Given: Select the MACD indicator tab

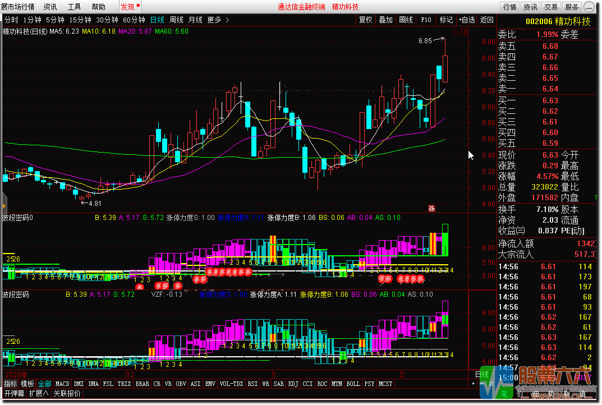Looking at the screenshot, I should pyautogui.click(x=62, y=384).
